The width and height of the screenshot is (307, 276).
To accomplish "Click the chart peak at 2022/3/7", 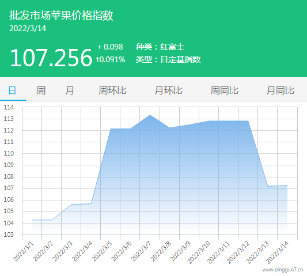I will pos(150,115).
